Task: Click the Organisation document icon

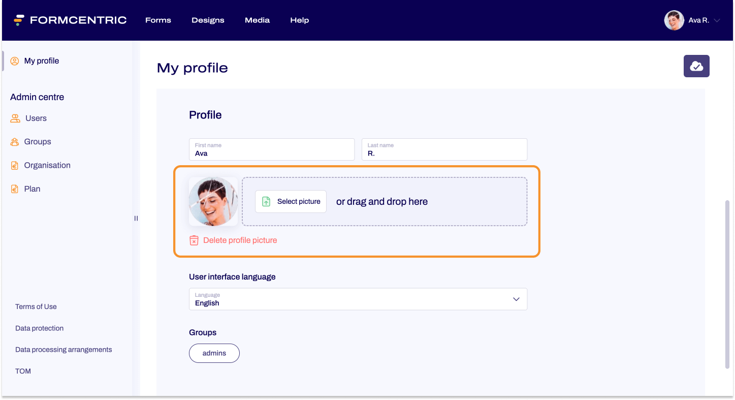Action: pos(14,165)
